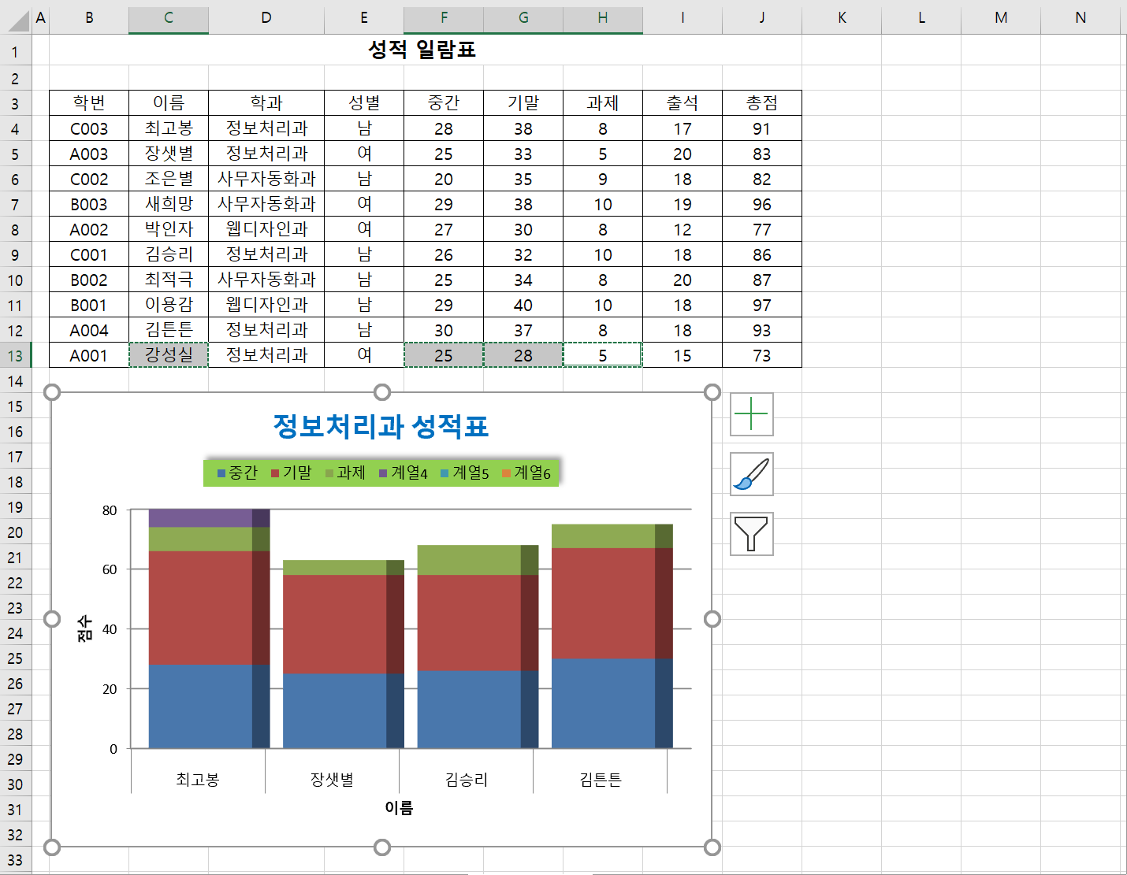Select the vertical axis title 점수
The image size is (1127, 875).
pos(84,628)
